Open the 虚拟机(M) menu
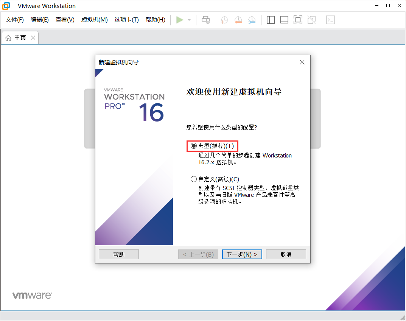The width and height of the screenshot is (406, 321). [x=94, y=20]
